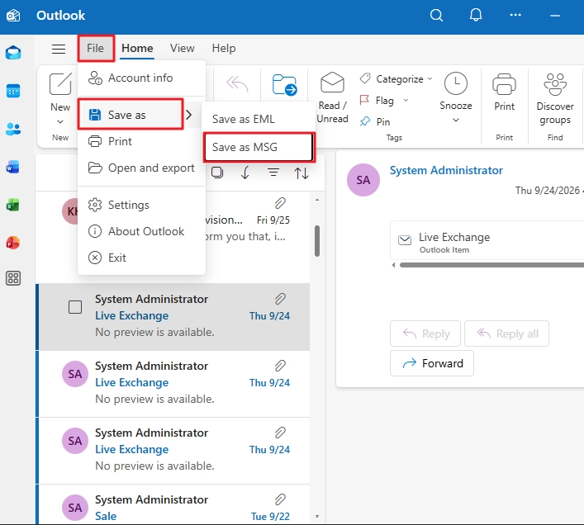Launch Word from the sidebar

point(13,167)
